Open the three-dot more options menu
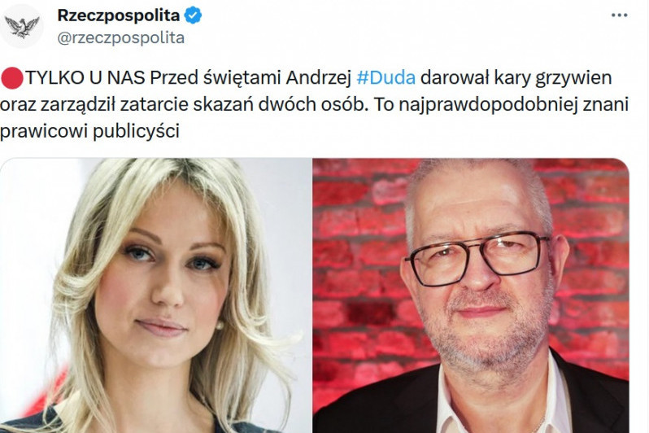Screen dimensions: 649x433 click(619, 15)
